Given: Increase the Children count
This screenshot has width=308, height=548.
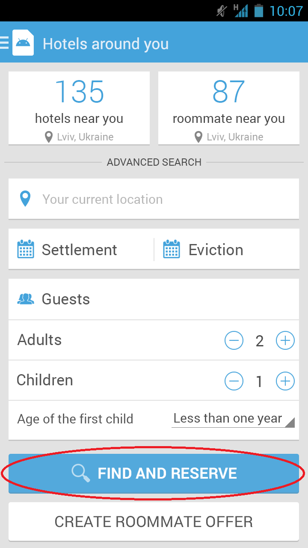Looking at the screenshot, I should 285,381.
